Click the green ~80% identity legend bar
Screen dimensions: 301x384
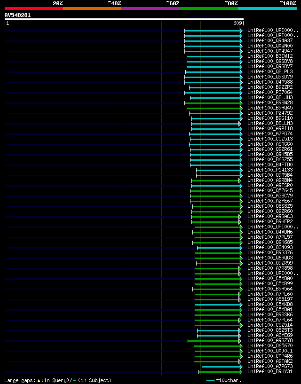(209, 8)
